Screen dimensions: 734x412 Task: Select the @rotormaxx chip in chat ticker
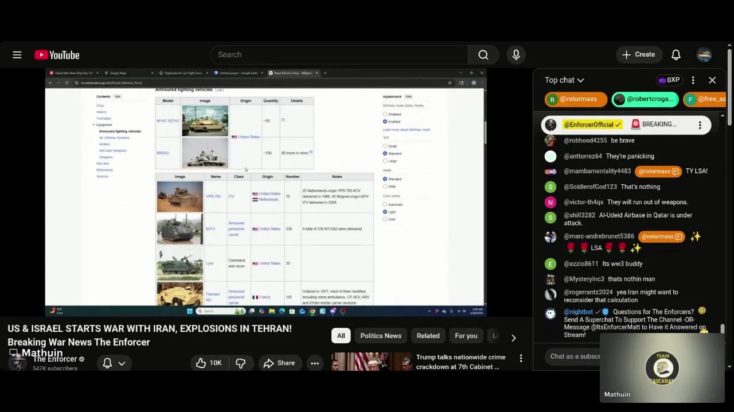tap(575, 99)
